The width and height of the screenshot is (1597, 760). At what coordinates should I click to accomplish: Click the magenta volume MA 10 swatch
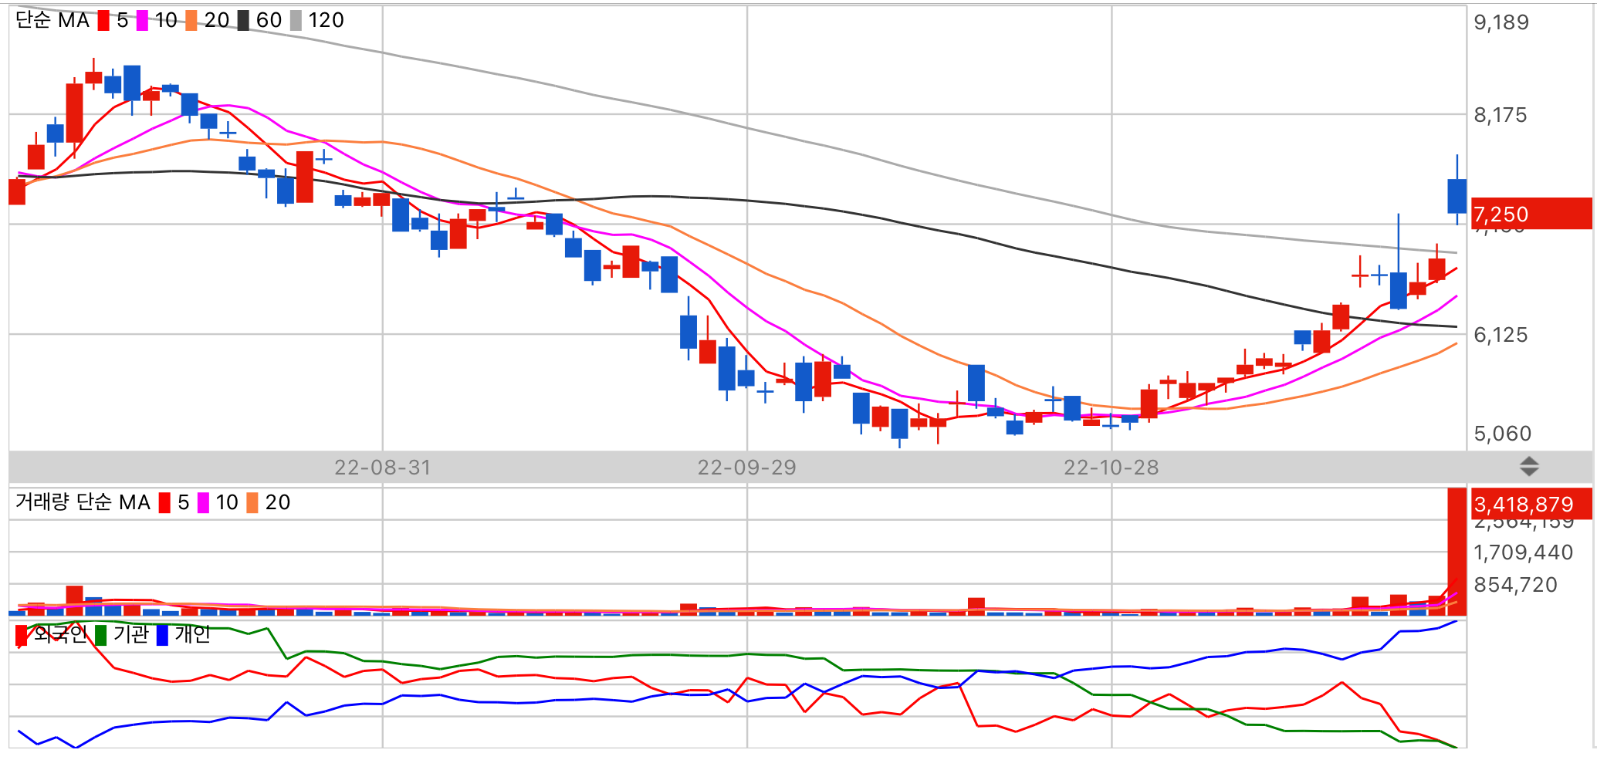tap(203, 503)
